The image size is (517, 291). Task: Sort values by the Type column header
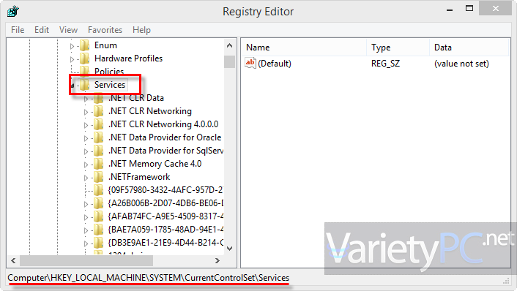(398, 48)
